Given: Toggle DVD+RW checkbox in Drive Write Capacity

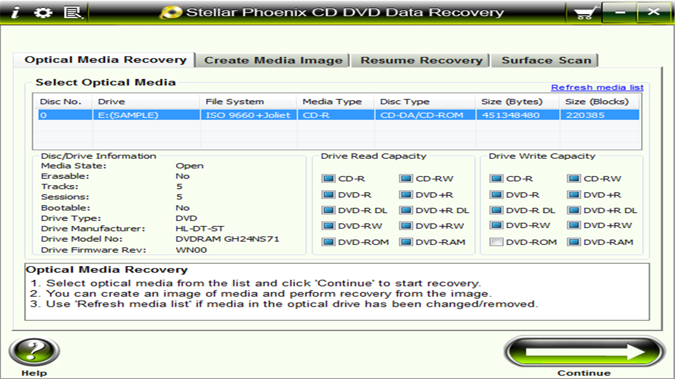Looking at the screenshot, I should tap(574, 226).
